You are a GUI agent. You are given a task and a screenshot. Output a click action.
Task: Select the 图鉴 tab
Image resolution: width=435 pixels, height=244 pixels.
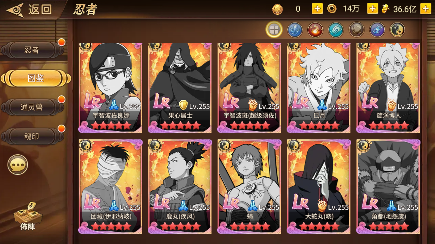coord(35,79)
